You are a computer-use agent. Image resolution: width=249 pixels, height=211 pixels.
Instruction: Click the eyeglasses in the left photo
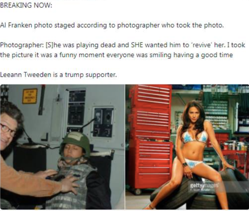(x=7, y=130)
